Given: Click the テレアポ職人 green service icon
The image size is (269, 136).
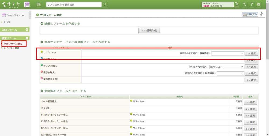Looking at the screenshot, I should coord(41,65).
